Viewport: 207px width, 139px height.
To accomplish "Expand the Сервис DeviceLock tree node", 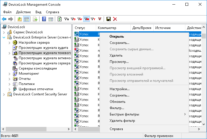I will [x=4, y=32].
